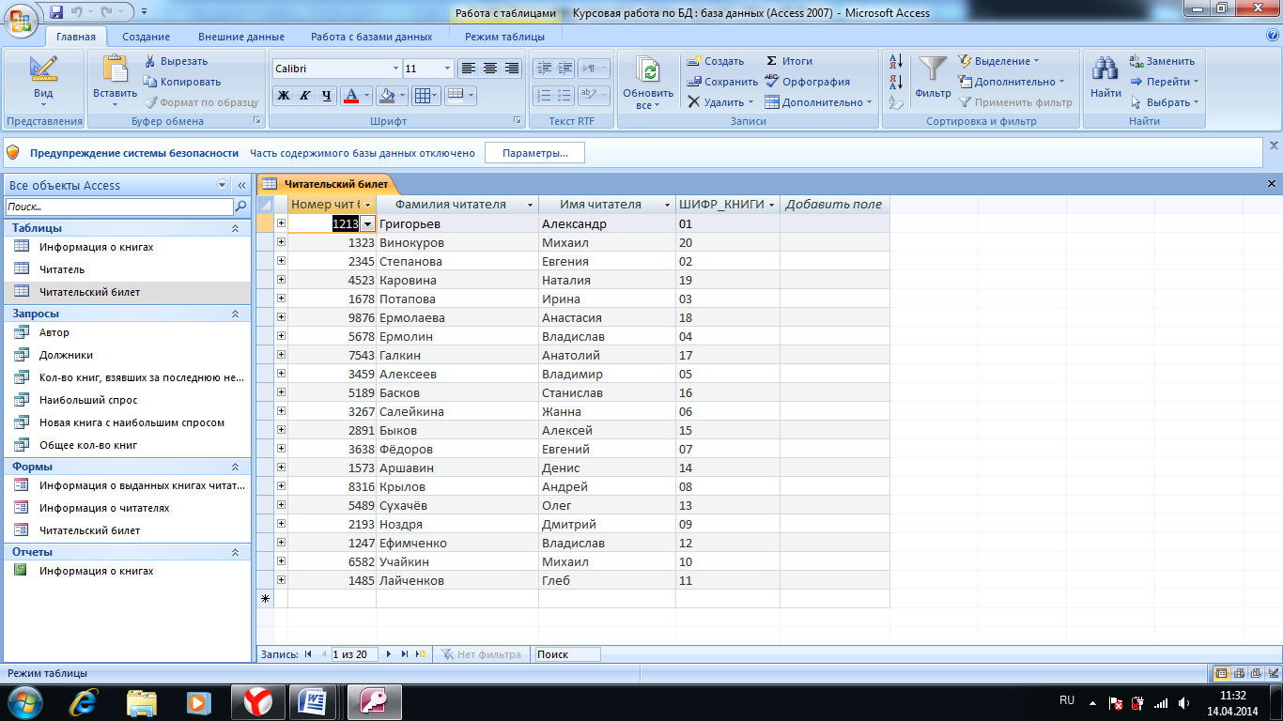Screen dimensions: 1283x721
Task: Refresh records with Обновить все
Action: (x=648, y=82)
